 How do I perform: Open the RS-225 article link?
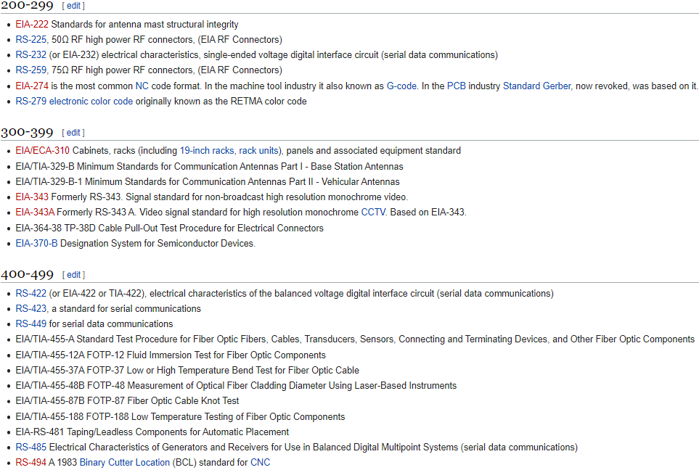[31, 39]
